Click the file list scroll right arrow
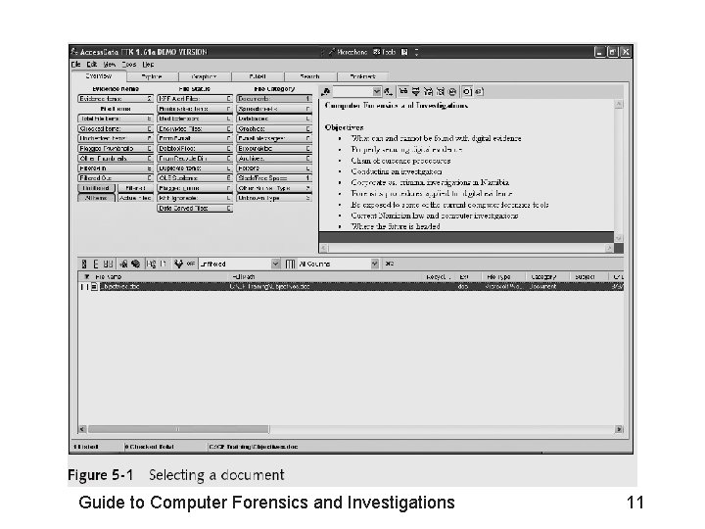 [619, 430]
